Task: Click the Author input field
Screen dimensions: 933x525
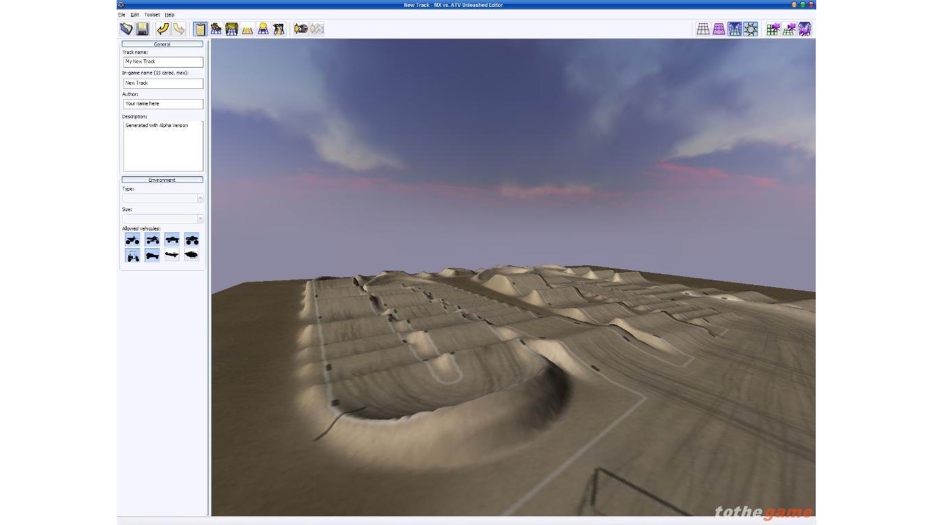Action: pos(163,104)
